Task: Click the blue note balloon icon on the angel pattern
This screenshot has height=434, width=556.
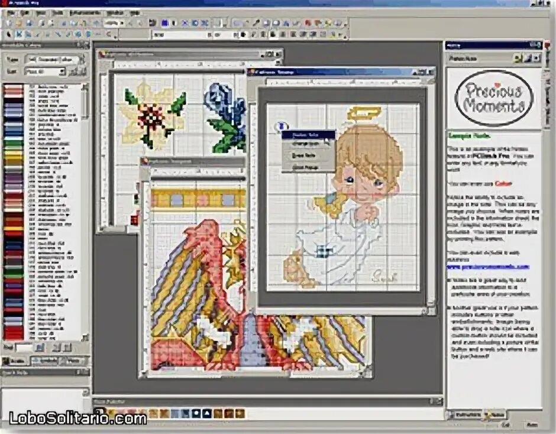Action: [x=282, y=126]
